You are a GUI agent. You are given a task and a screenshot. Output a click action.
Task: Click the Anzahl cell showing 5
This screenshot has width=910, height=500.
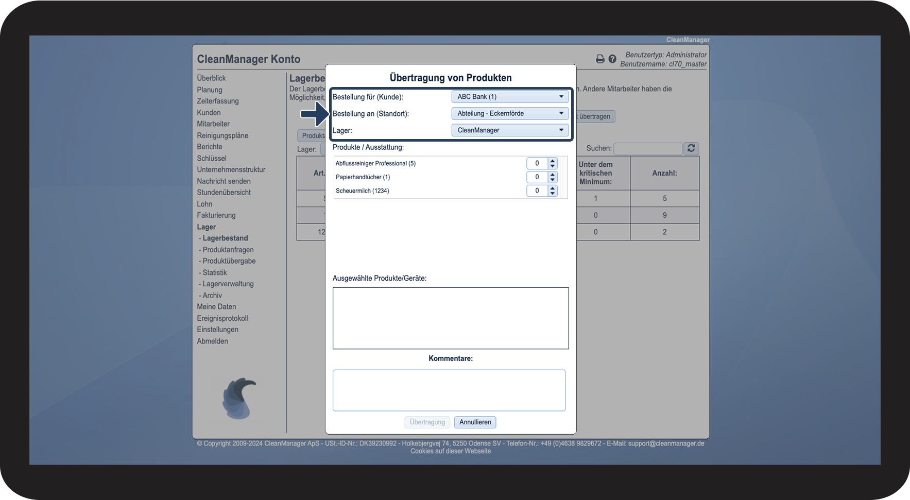point(664,199)
